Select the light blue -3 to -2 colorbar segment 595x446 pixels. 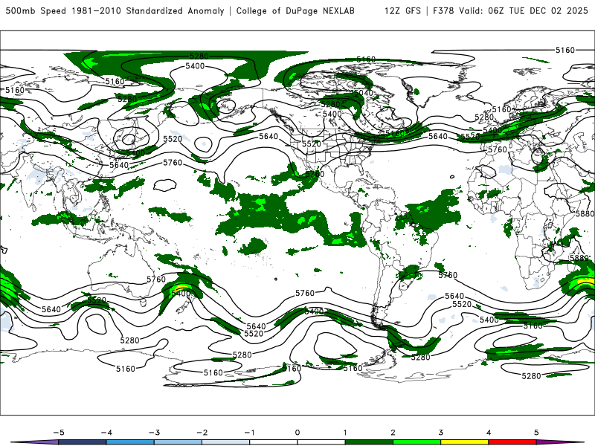coord(178,442)
